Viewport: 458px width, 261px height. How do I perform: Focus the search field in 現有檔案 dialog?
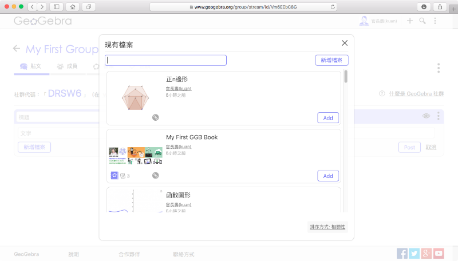point(165,60)
